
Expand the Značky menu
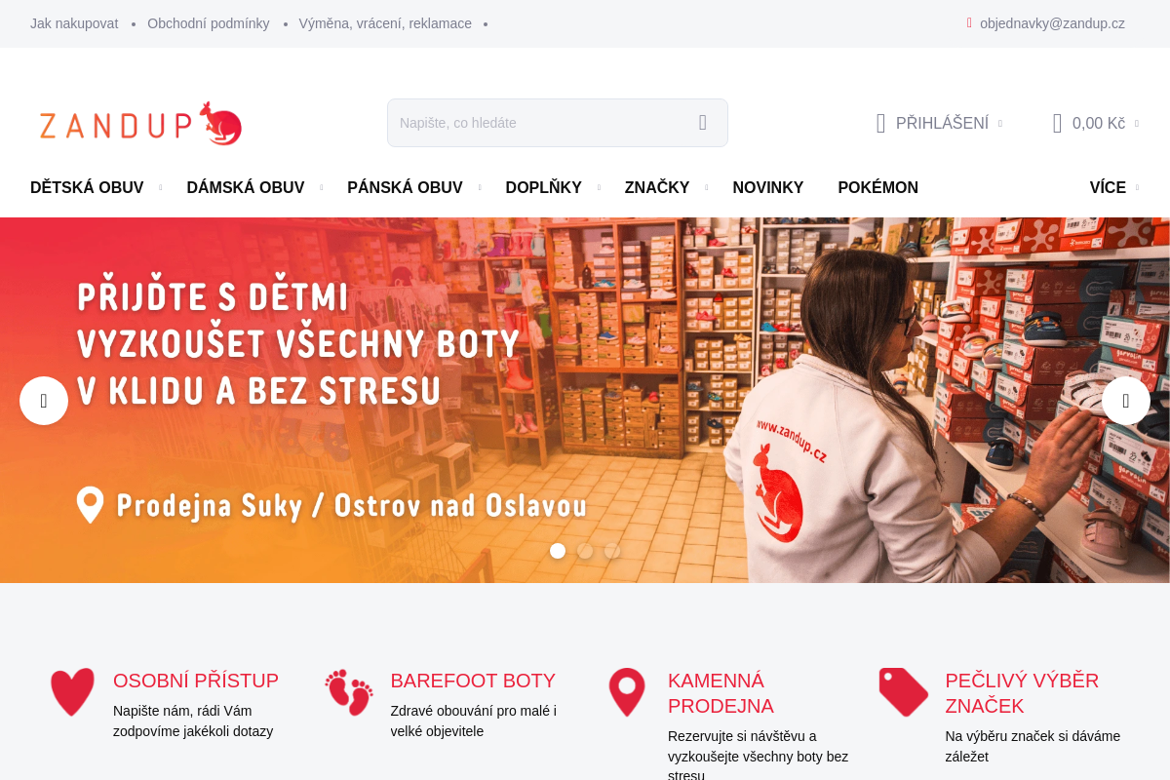[657, 187]
